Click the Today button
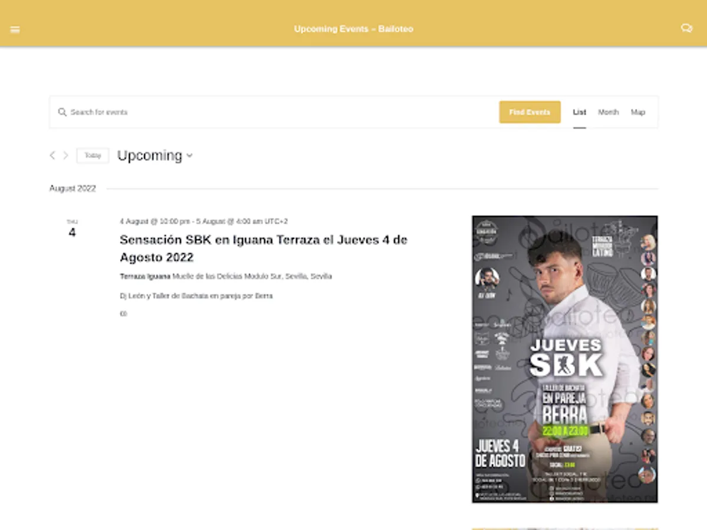This screenshot has height=530, width=707. (x=92, y=155)
